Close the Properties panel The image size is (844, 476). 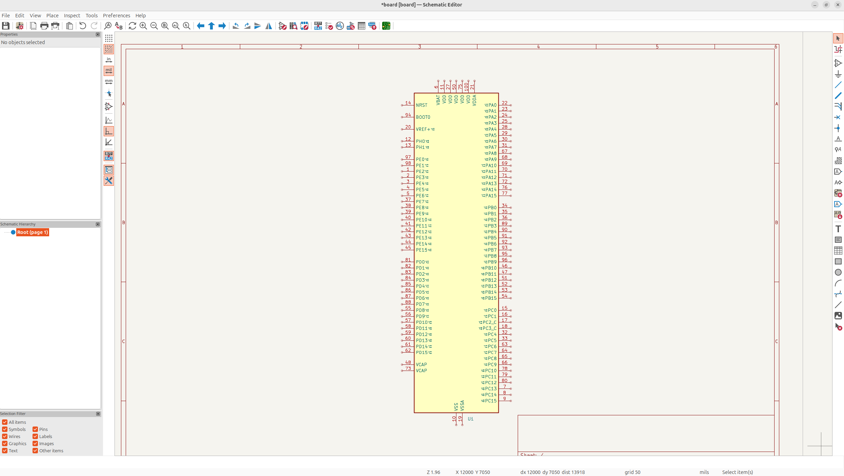point(98,34)
